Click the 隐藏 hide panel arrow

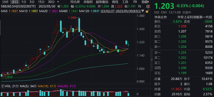click(x=146, y=2)
